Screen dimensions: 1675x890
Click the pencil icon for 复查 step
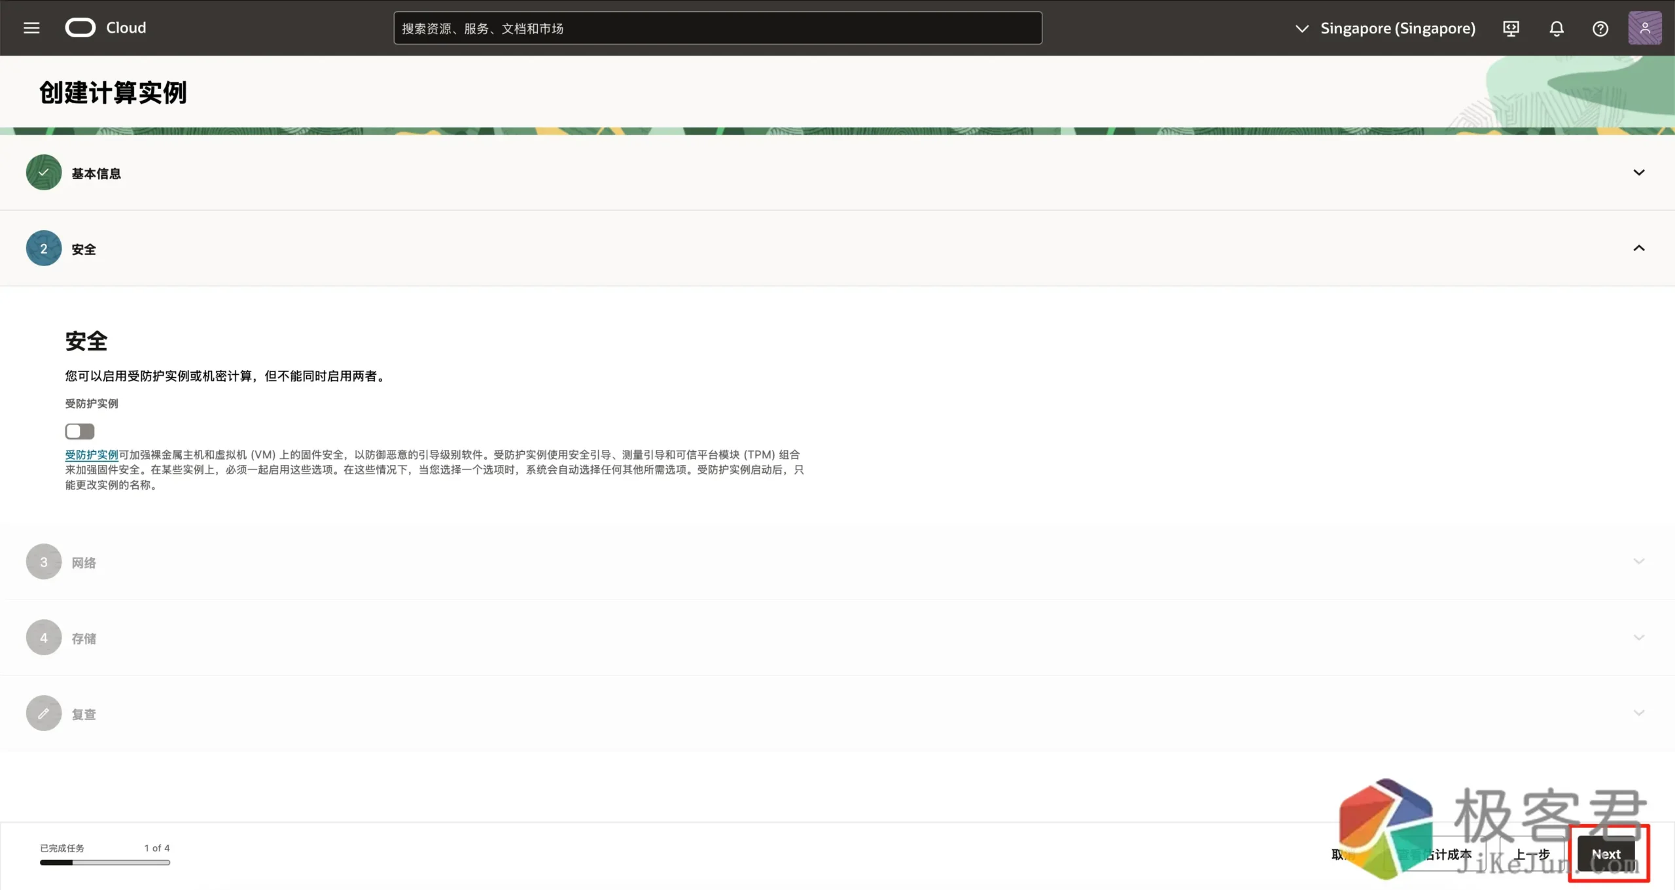tap(44, 713)
